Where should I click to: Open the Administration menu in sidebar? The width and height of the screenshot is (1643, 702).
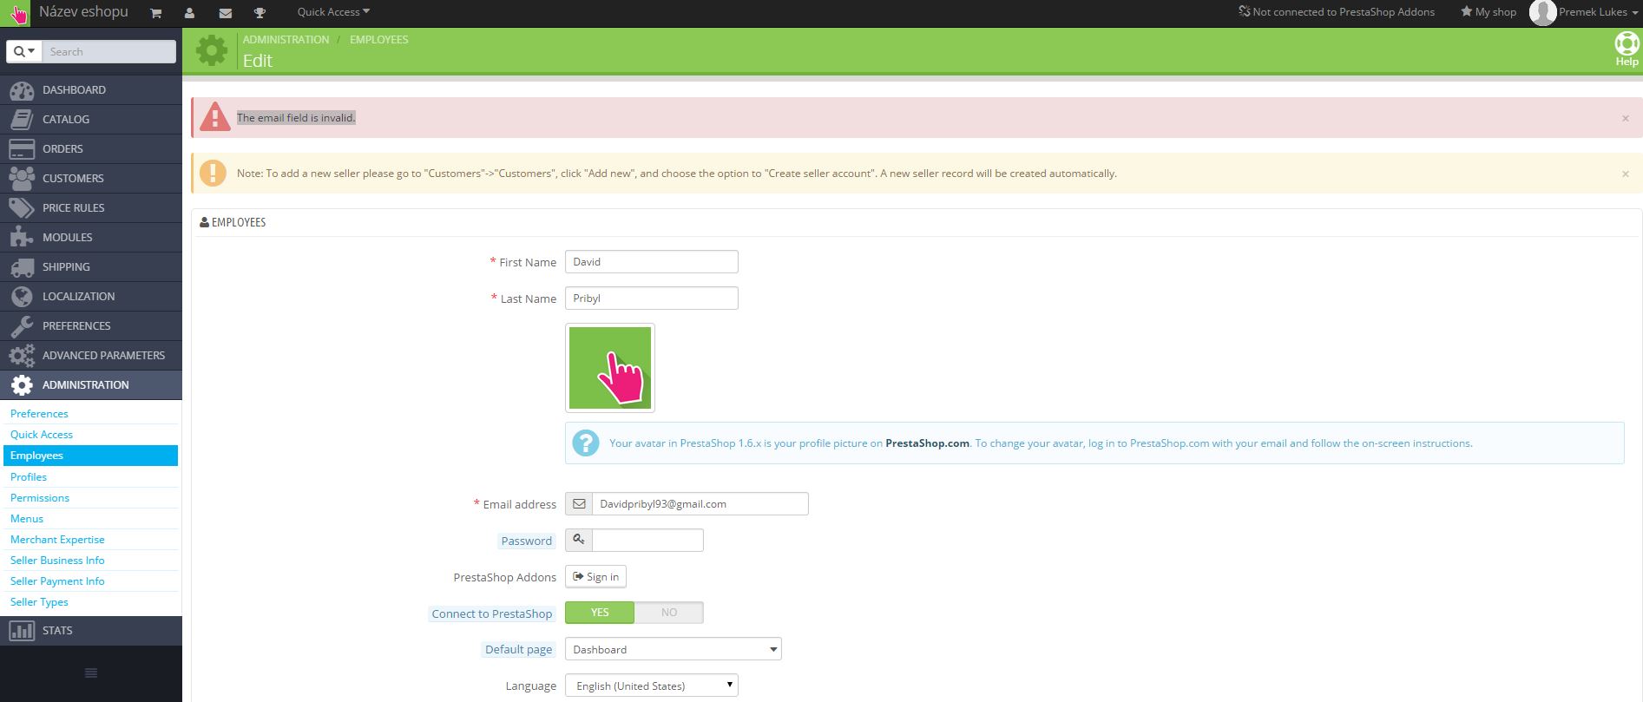pyautogui.click(x=91, y=385)
